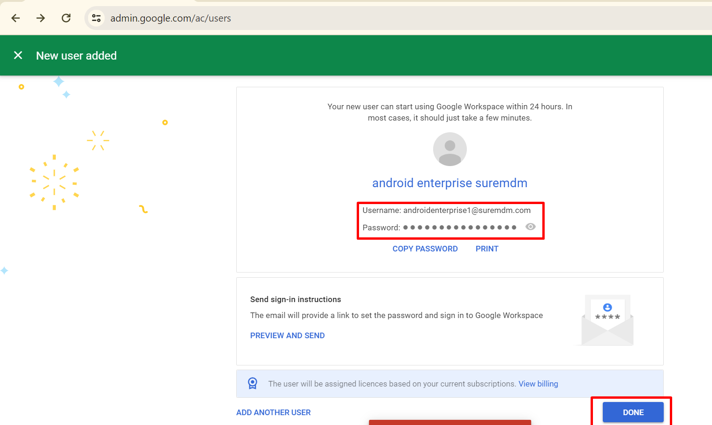Show password using the eye icon
The width and height of the screenshot is (712, 425).
tap(531, 227)
